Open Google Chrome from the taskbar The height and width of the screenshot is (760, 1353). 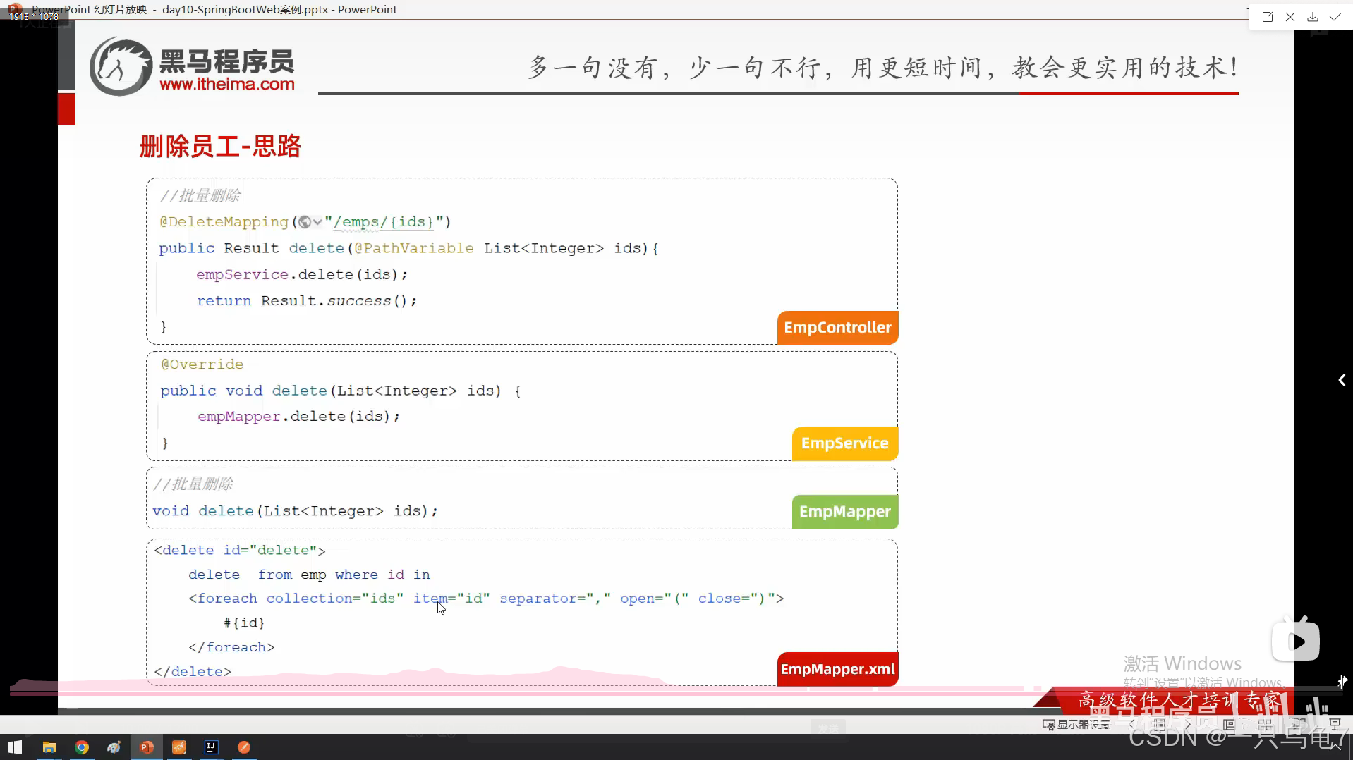pyautogui.click(x=82, y=747)
